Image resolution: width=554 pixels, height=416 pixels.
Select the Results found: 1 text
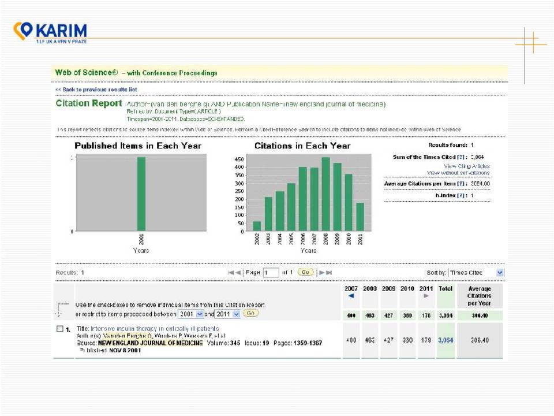[x=451, y=145]
